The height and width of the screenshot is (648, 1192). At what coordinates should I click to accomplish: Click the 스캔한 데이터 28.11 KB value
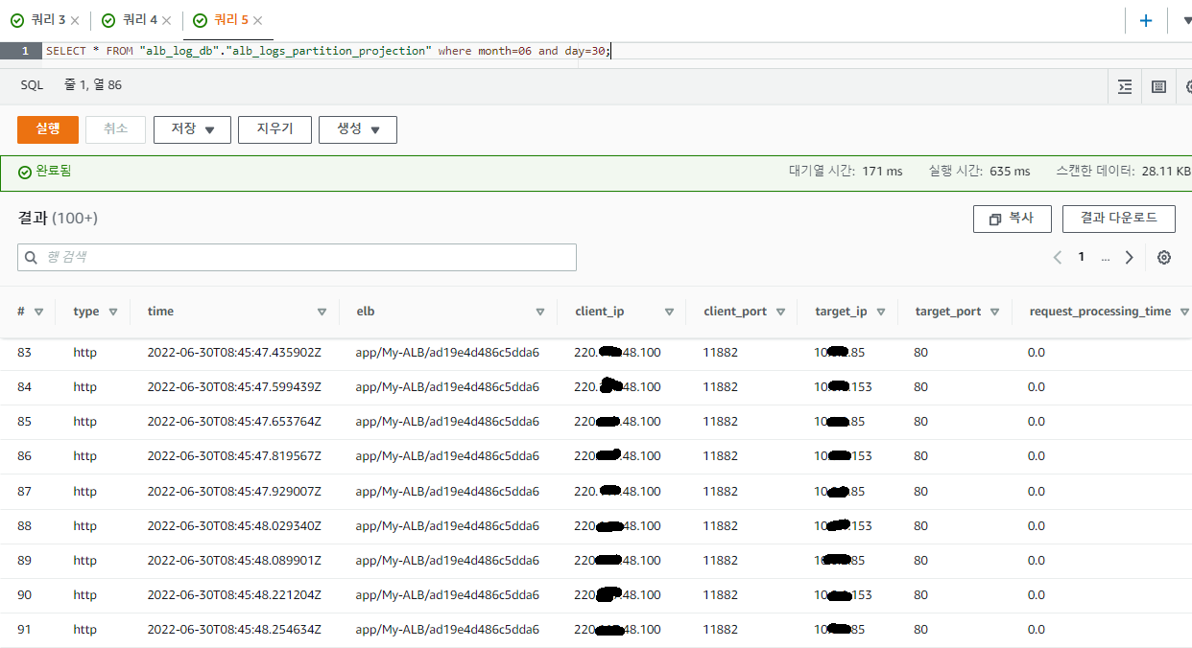tap(1165, 172)
